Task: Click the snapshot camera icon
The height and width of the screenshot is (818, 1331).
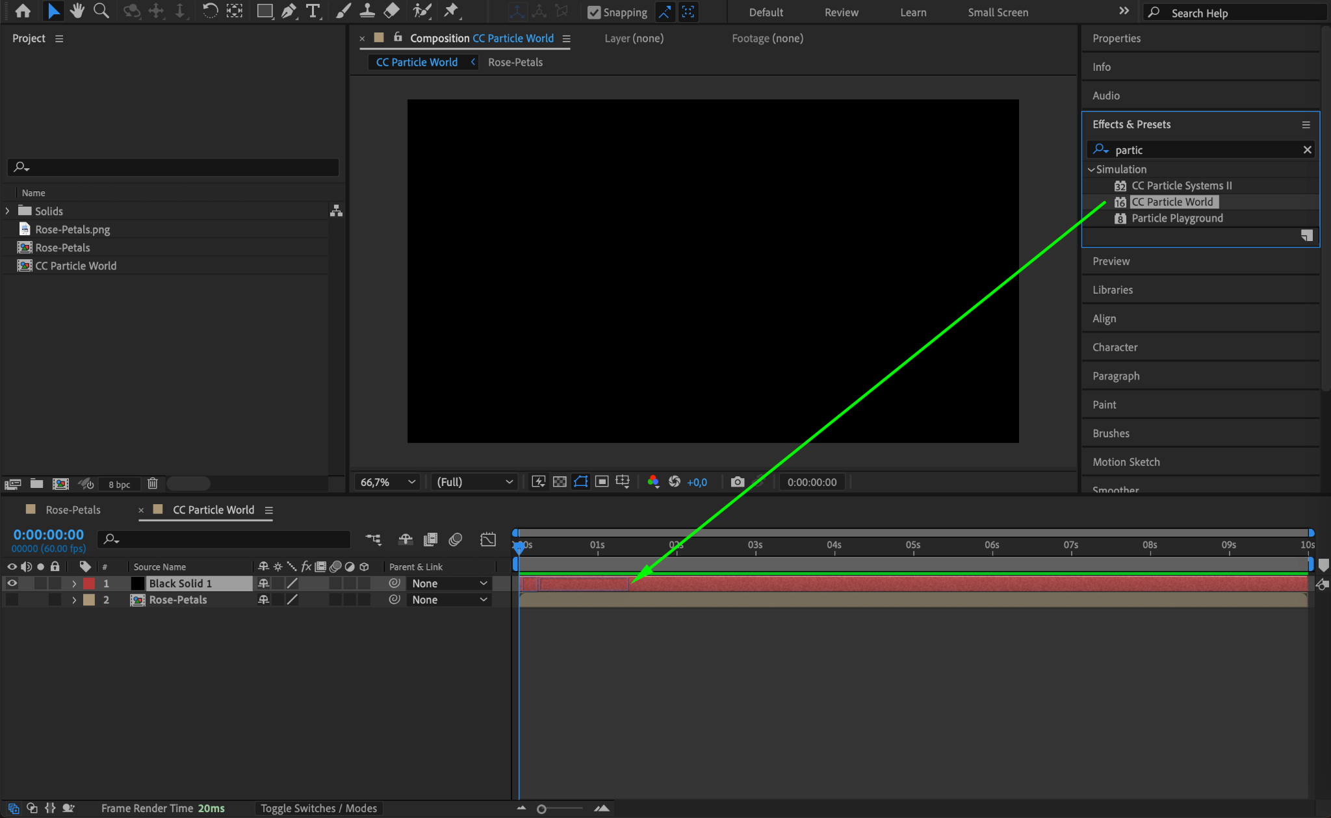Action: 737,481
